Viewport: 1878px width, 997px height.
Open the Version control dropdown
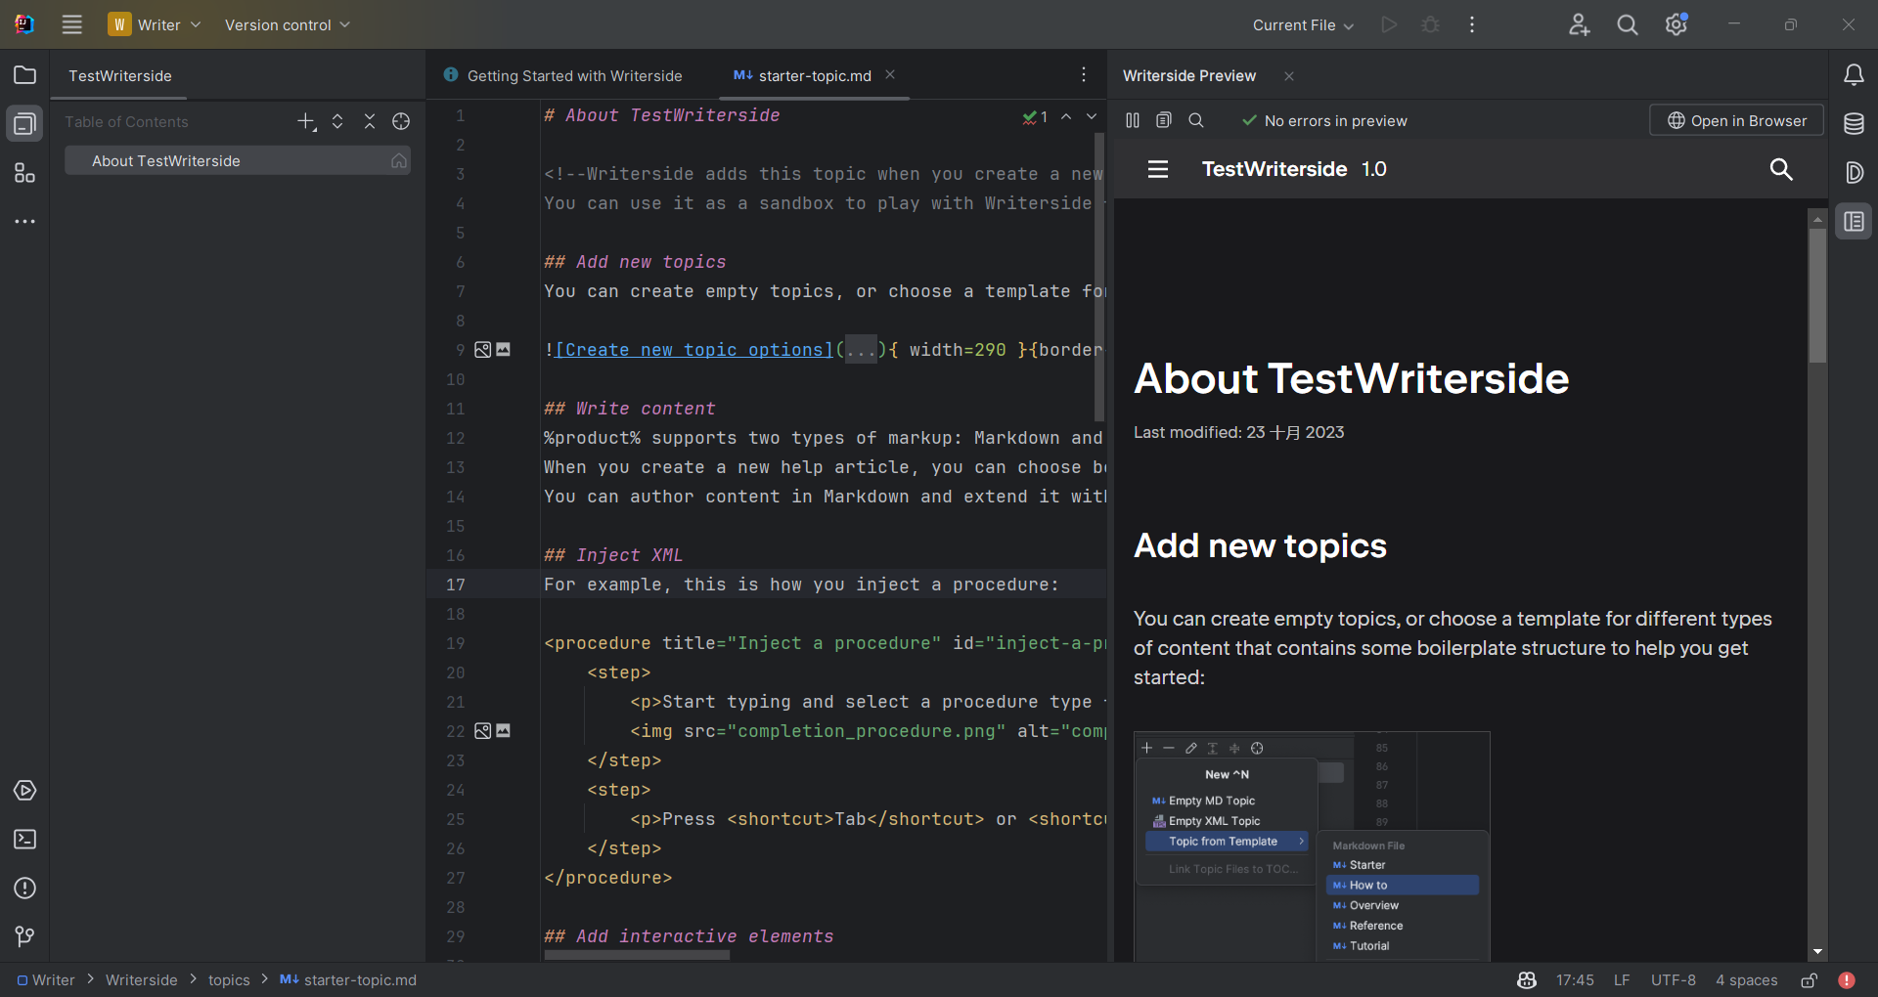click(x=287, y=24)
